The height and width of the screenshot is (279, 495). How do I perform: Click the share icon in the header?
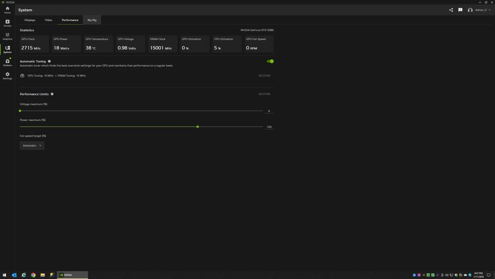click(451, 10)
